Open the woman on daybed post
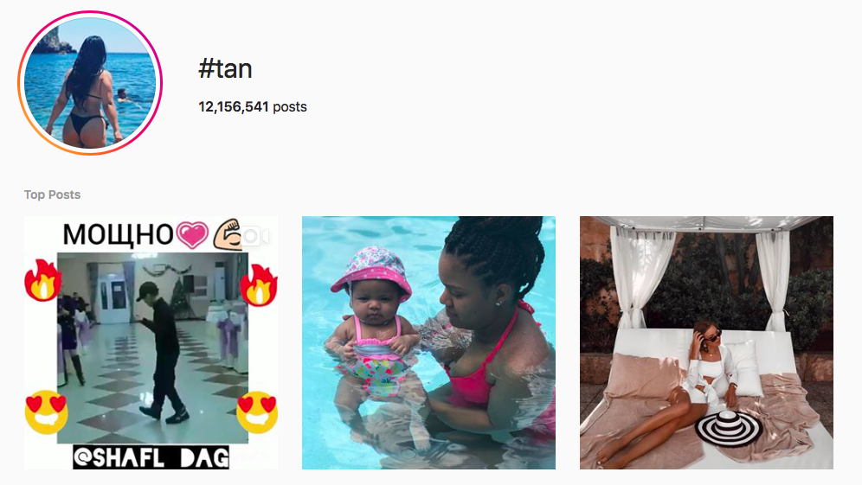The width and height of the screenshot is (862, 485). 706,342
